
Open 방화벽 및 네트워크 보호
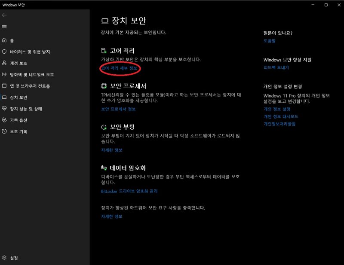[x=32, y=75]
